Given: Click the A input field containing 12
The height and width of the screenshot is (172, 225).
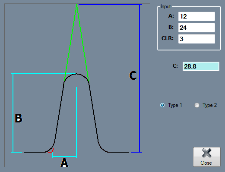Looking at the screenshot, I should [196, 16].
